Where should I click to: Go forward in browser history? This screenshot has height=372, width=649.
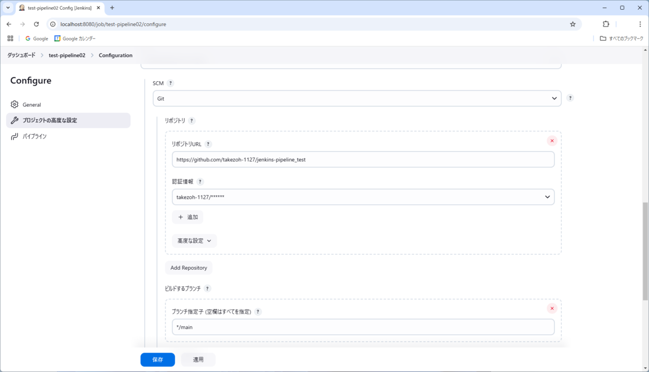(x=22, y=24)
